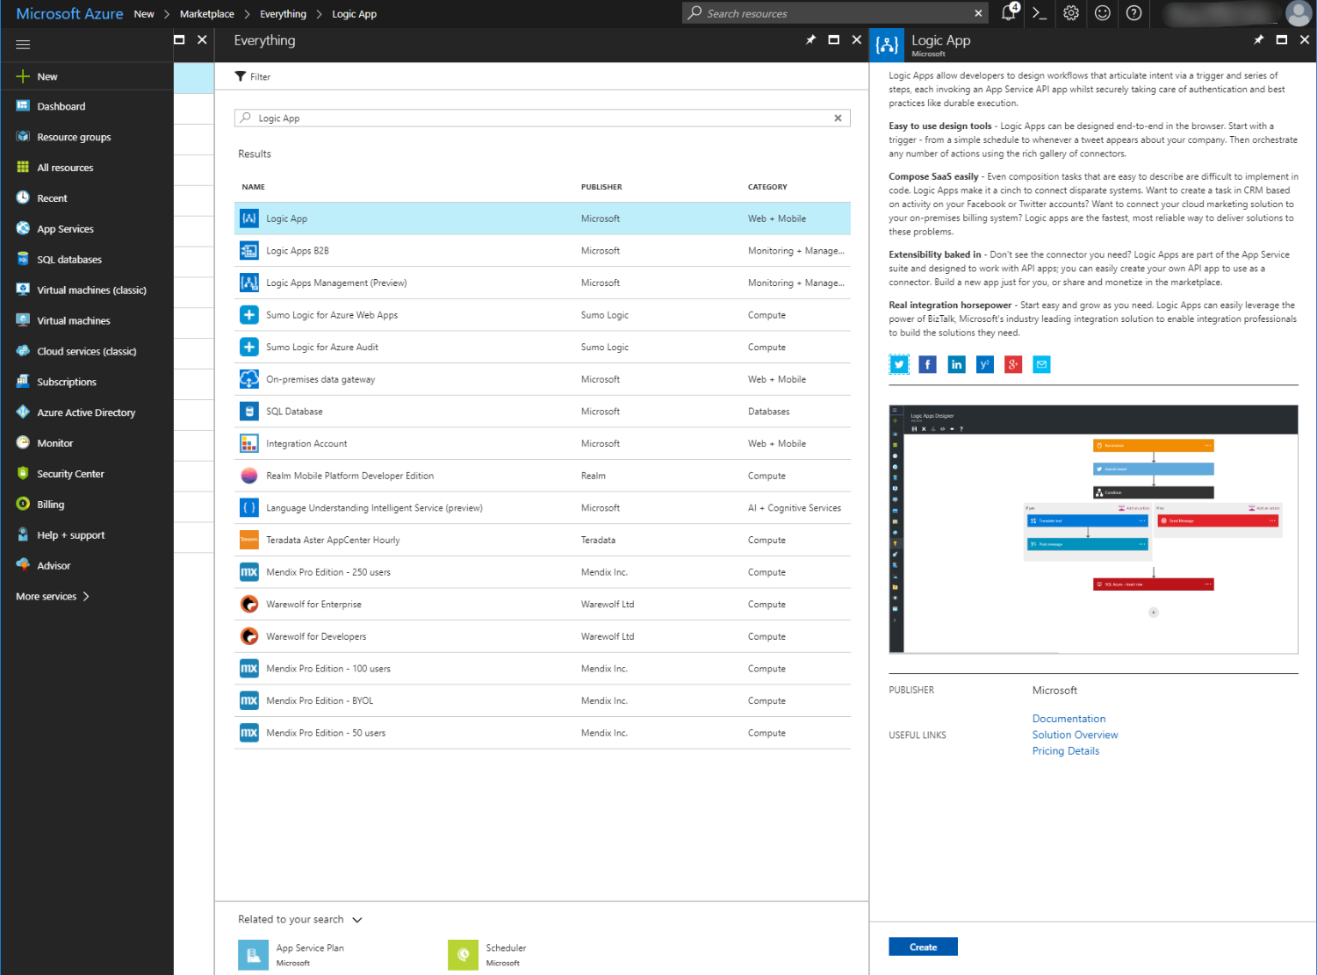The width and height of the screenshot is (1317, 975).
Task: Share Logic App on LinkedIn
Action: 956,364
